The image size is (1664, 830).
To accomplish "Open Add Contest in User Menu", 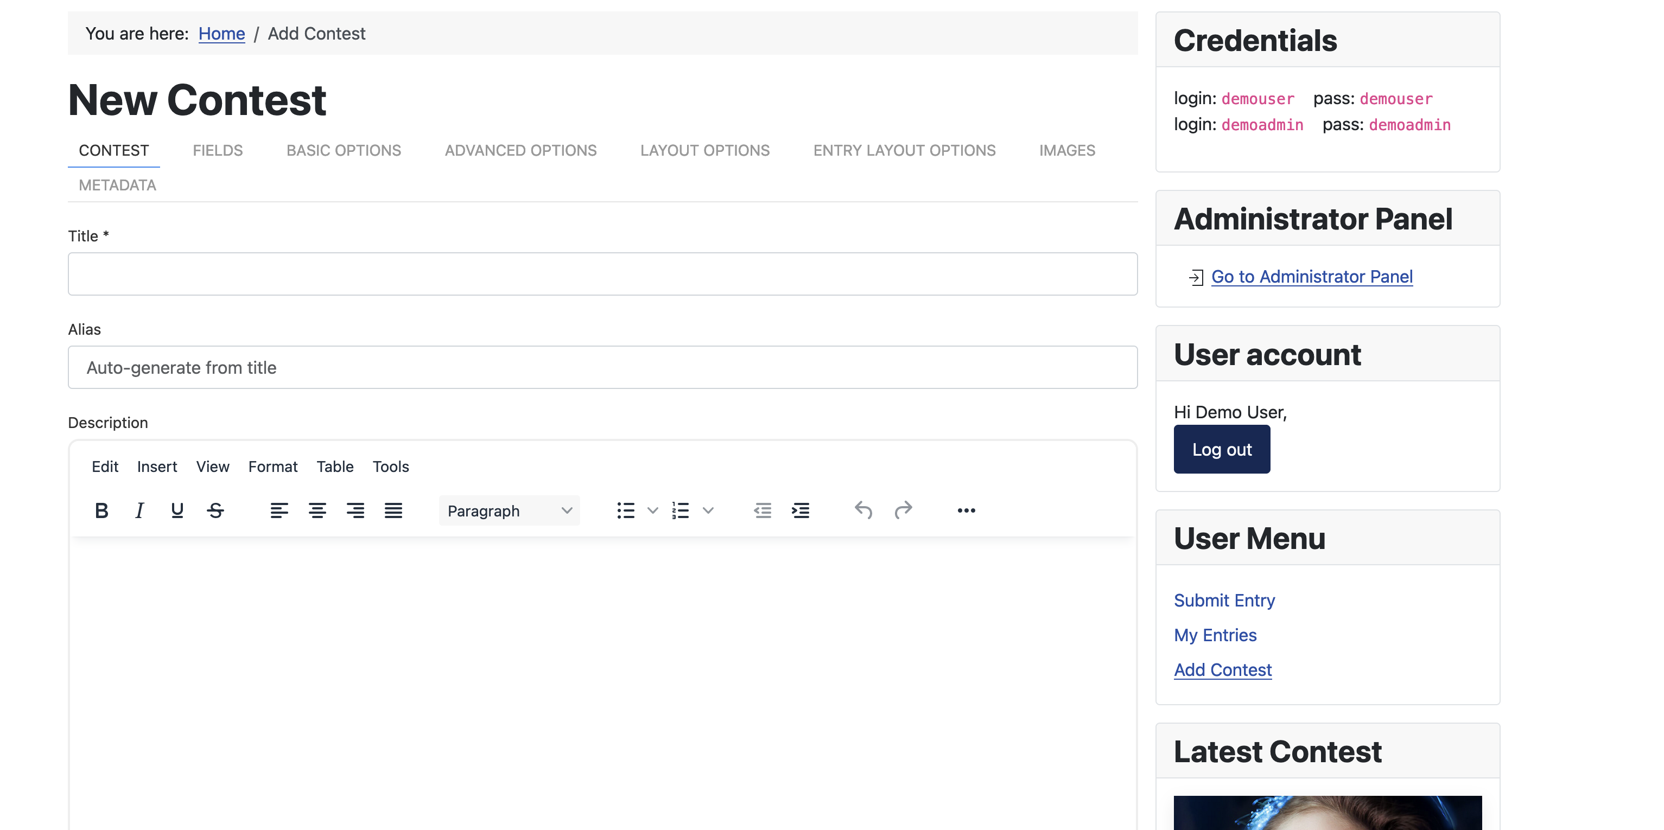I will (1223, 670).
